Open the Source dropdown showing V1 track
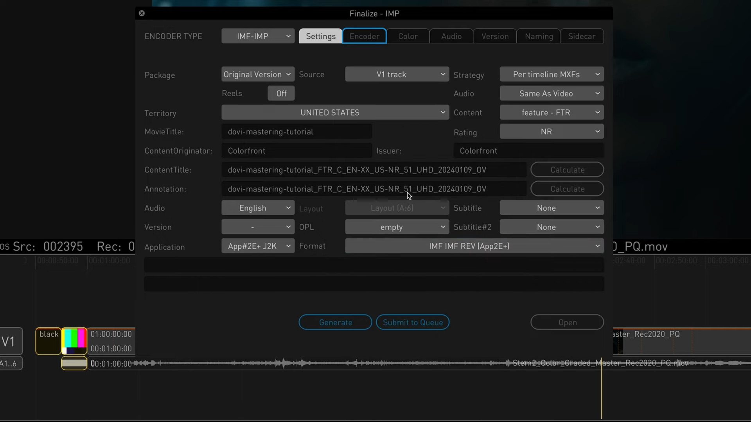Viewport: 751px width, 422px height. click(x=397, y=74)
